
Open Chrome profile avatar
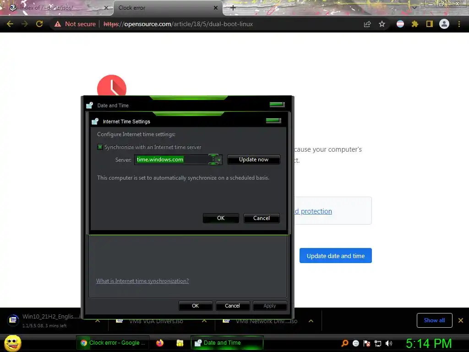(444, 24)
